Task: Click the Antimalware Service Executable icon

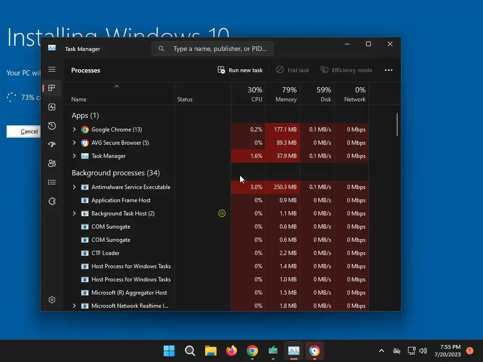Action: pos(85,187)
